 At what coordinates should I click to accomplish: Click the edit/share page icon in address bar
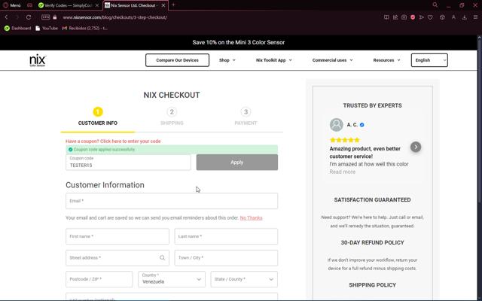point(395,17)
